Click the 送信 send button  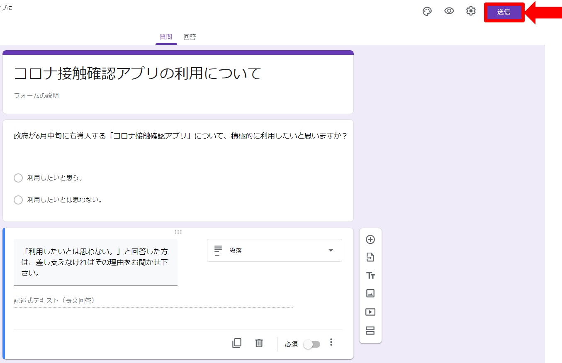tap(504, 12)
